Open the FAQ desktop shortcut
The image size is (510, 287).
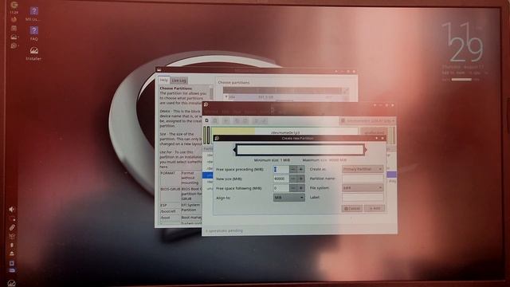(x=33, y=33)
